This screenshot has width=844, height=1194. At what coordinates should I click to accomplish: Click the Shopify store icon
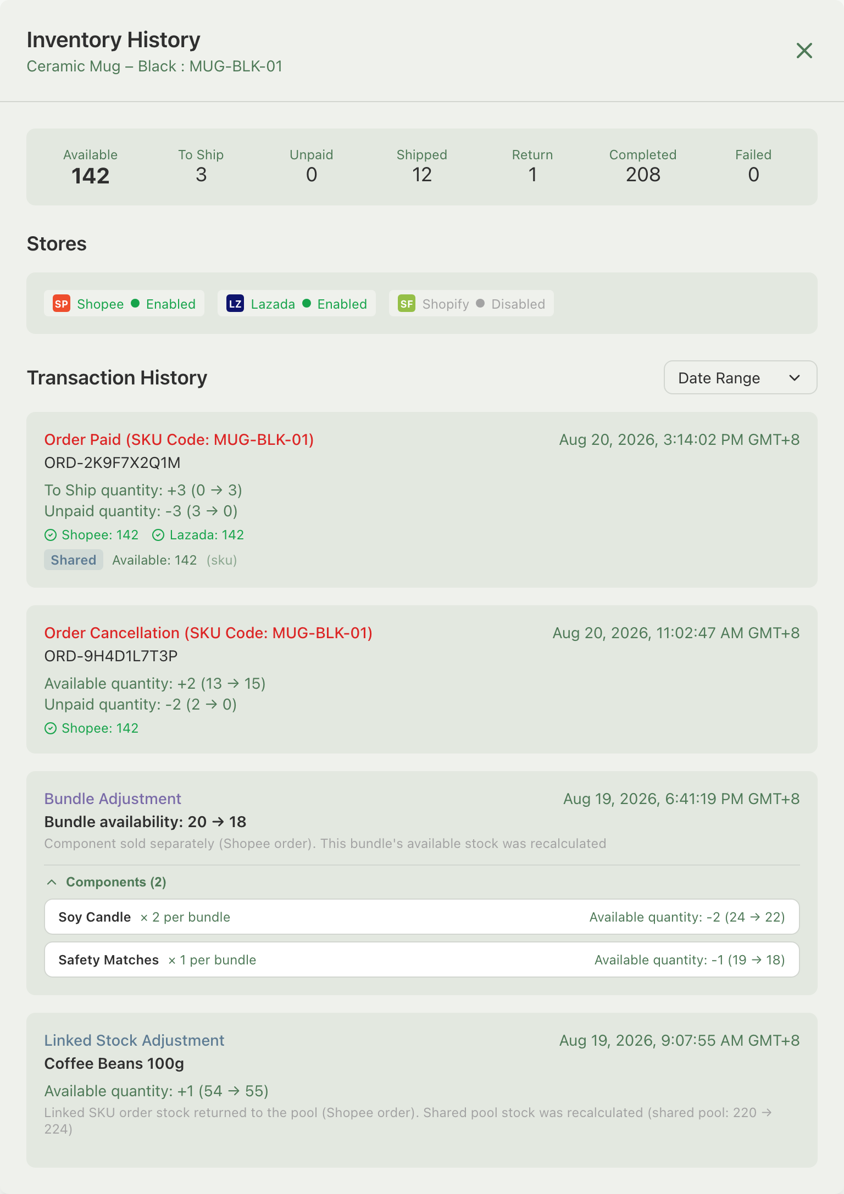(407, 304)
